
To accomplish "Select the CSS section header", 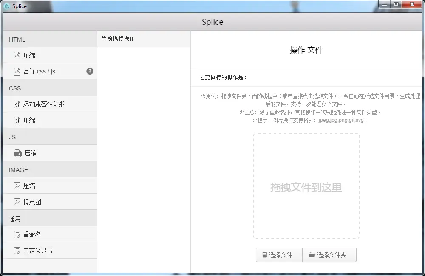I will [x=15, y=88].
